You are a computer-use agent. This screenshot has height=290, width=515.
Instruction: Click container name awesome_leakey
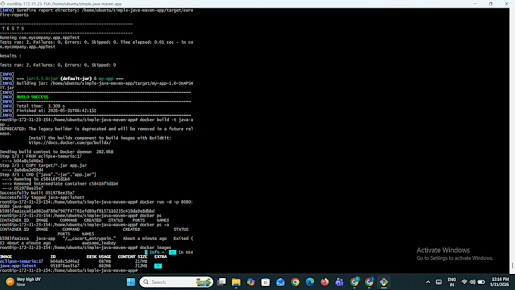98,243
